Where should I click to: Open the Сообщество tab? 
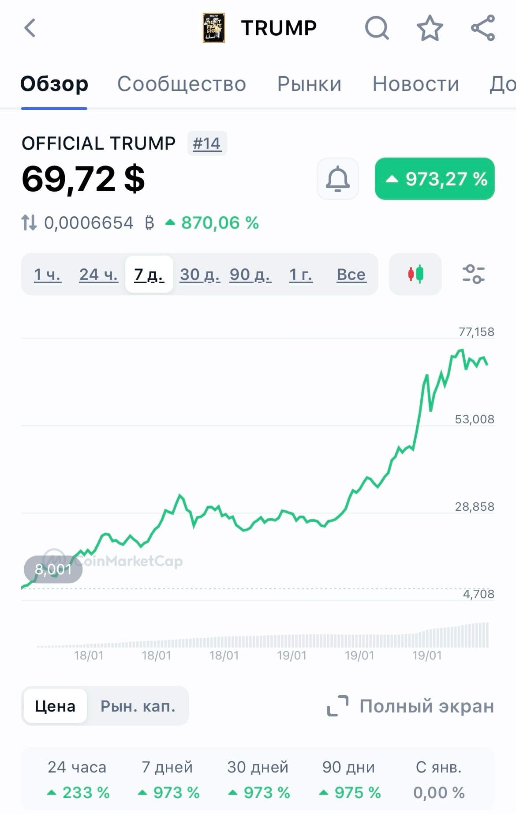pyautogui.click(x=181, y=84)
